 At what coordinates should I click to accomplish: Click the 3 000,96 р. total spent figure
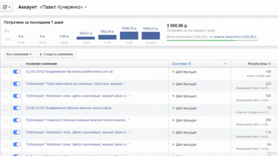coord(177,26)
